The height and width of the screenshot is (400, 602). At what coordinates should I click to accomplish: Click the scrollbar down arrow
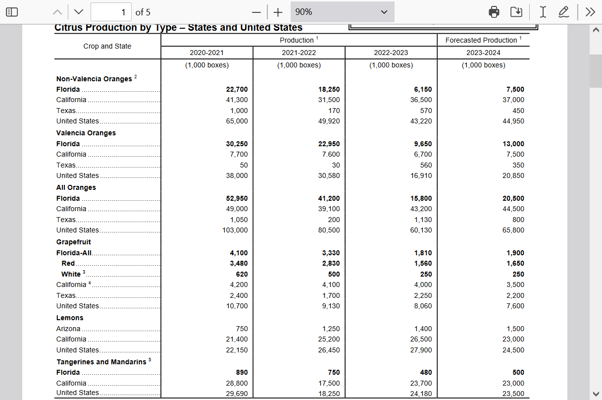pyautogui.click(x=596, y=394)
